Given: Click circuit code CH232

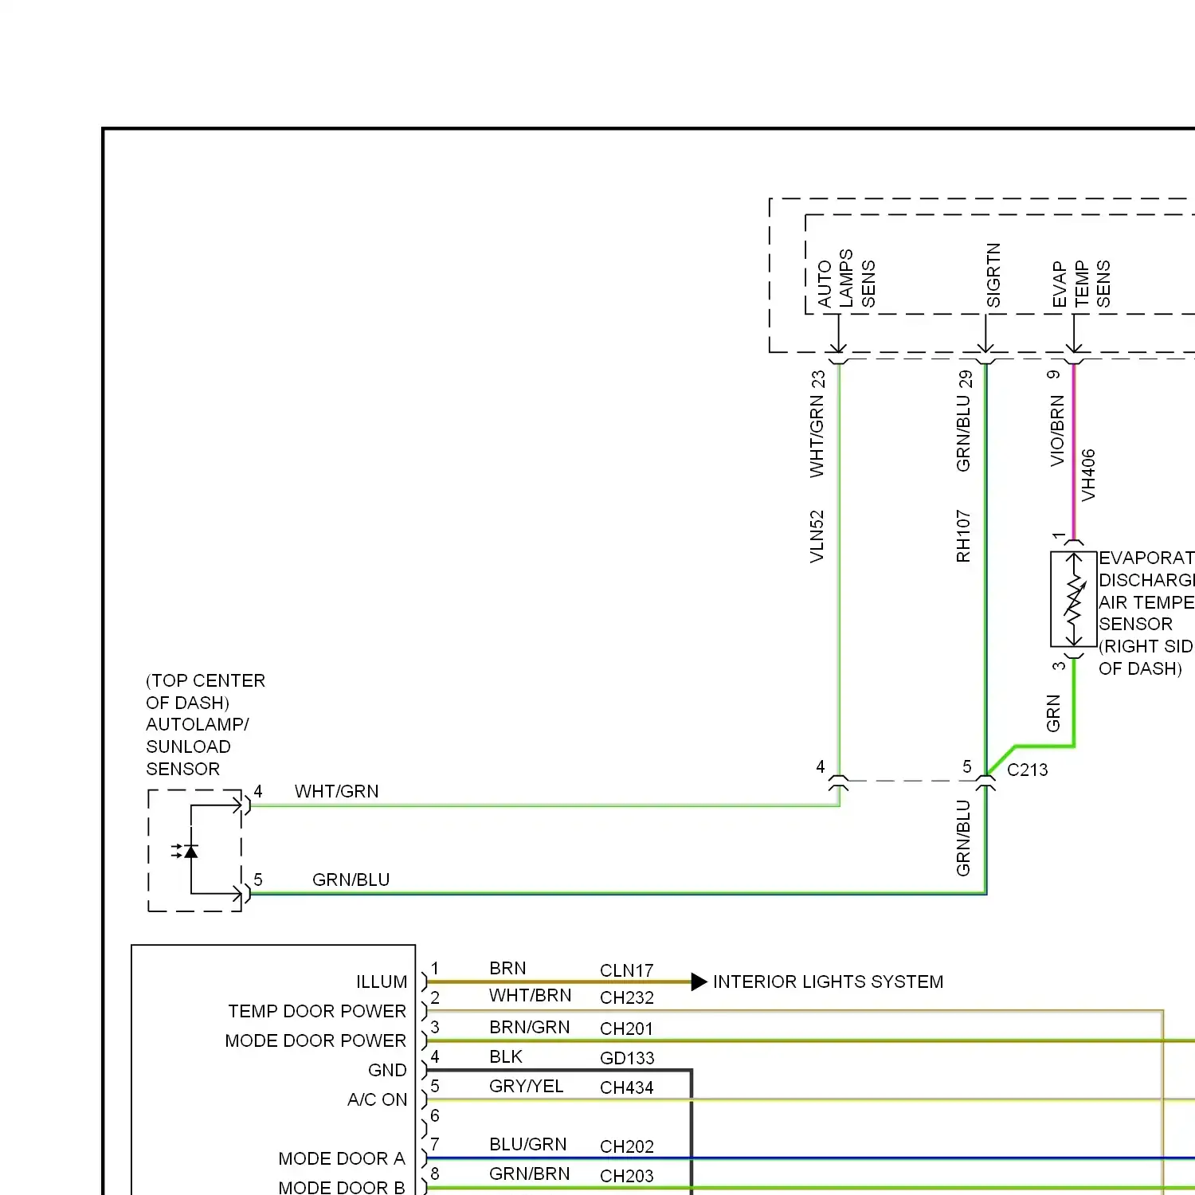Looking at the screenshot, I should click(626, 997).
